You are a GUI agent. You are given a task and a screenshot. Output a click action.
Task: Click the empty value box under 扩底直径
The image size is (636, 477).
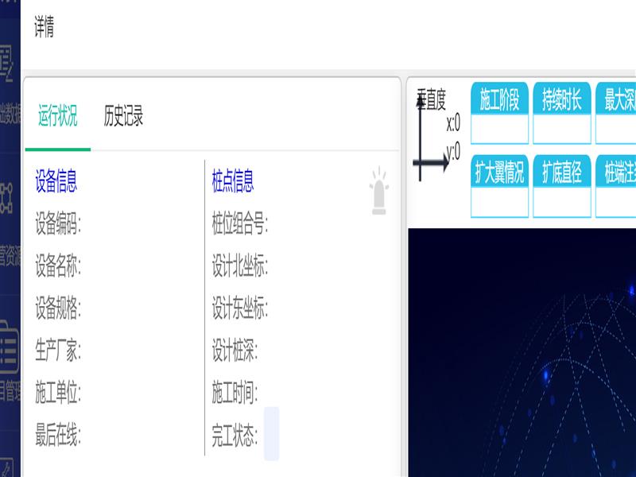[x=561, y=202]
